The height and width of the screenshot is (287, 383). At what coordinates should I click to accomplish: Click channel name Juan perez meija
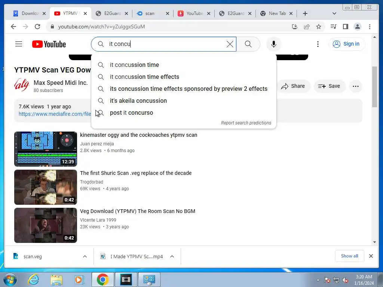pos(97,144)
